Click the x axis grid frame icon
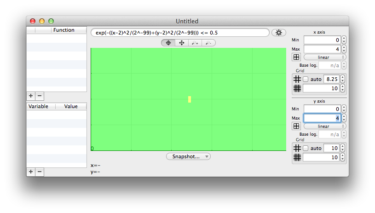The image size is (375, 213). (x=296, y=57)
